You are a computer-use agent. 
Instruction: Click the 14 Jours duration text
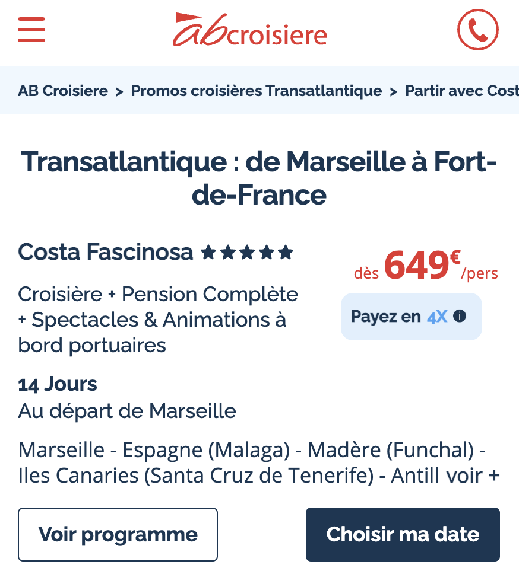[x=58, y=384]
